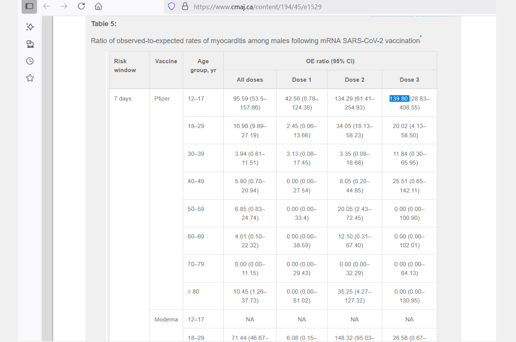Click the '0.00 (0.00–130.95)' cell

409,296
